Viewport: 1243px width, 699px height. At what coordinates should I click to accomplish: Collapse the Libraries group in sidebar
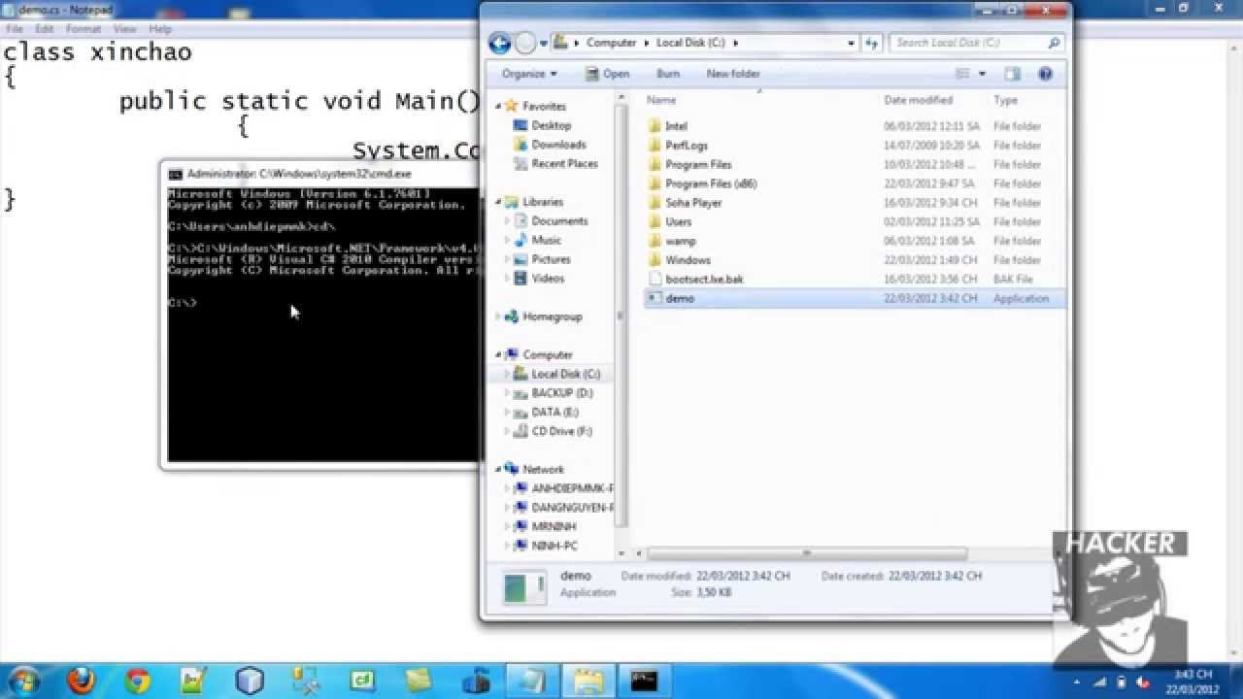click(x=498, y=202)
